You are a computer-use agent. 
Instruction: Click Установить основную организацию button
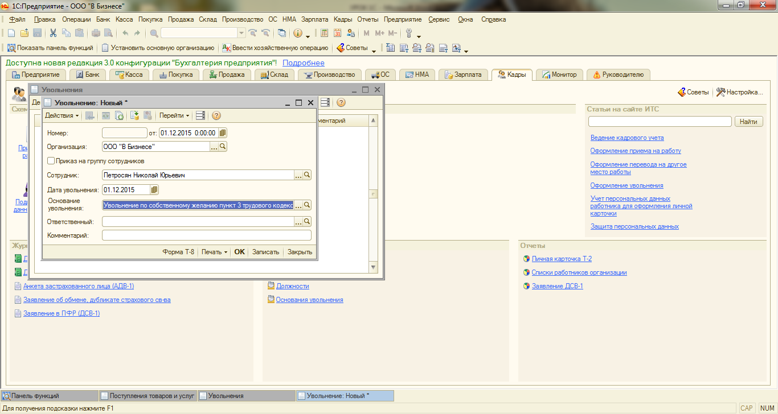(158, 48)
